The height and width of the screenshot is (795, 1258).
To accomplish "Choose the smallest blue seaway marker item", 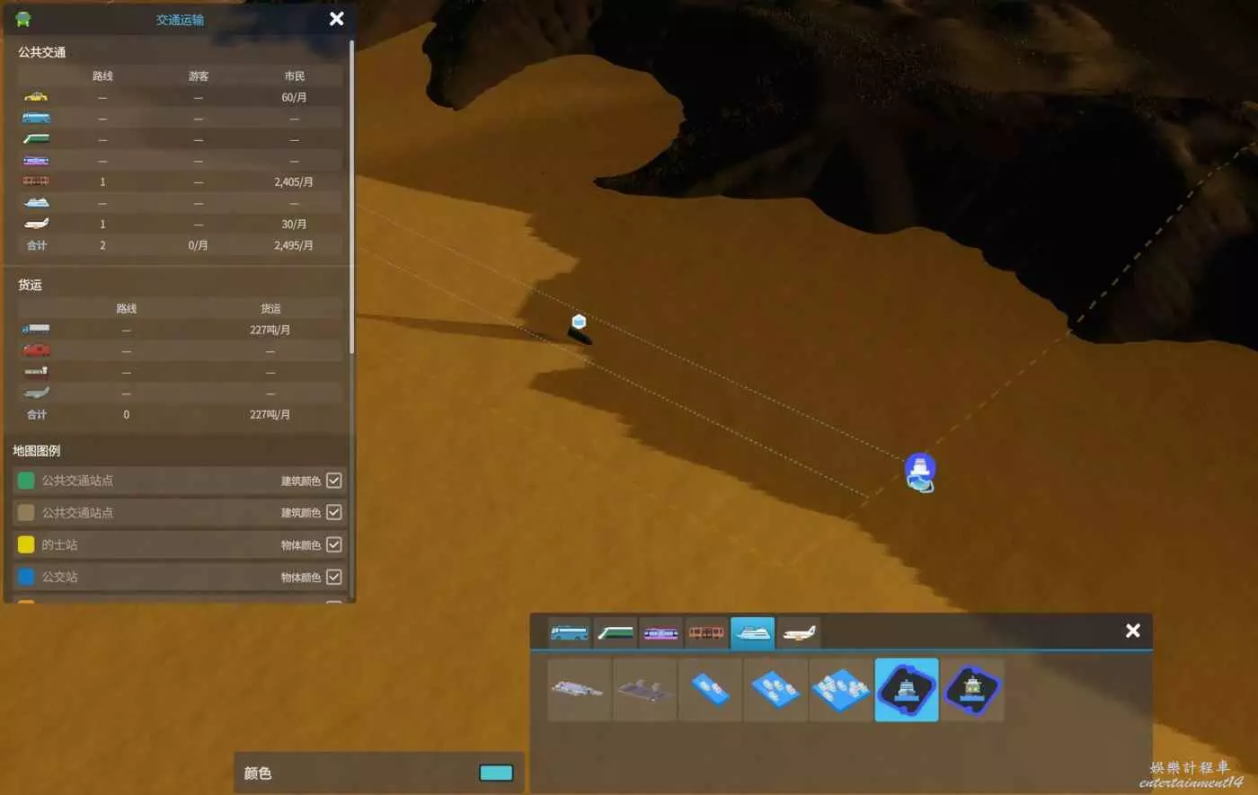I will pyautogui.click(x=710, y=690).
